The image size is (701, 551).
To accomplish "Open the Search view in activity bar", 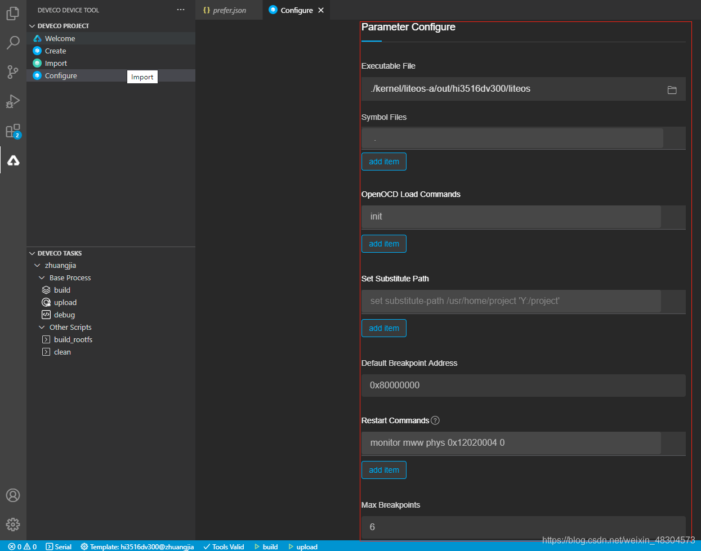I will (x=13, y=42).
